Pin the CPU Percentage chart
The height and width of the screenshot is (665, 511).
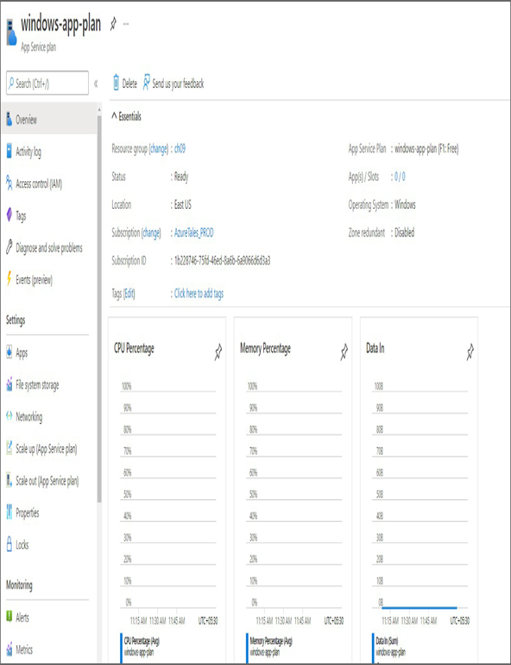pos(218,351)
